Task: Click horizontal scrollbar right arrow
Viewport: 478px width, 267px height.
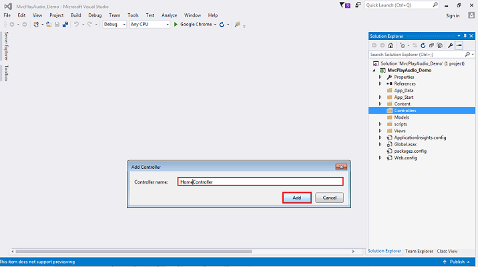Action: coord(353,252)
